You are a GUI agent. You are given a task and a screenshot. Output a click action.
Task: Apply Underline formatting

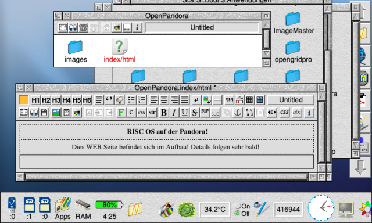click(x=184, y=113)
